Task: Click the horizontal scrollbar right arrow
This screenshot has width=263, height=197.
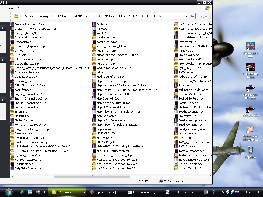Action: [210, 176]
